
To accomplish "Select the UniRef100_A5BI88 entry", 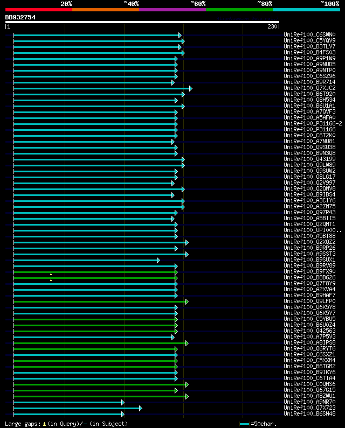I will [309, 236].
